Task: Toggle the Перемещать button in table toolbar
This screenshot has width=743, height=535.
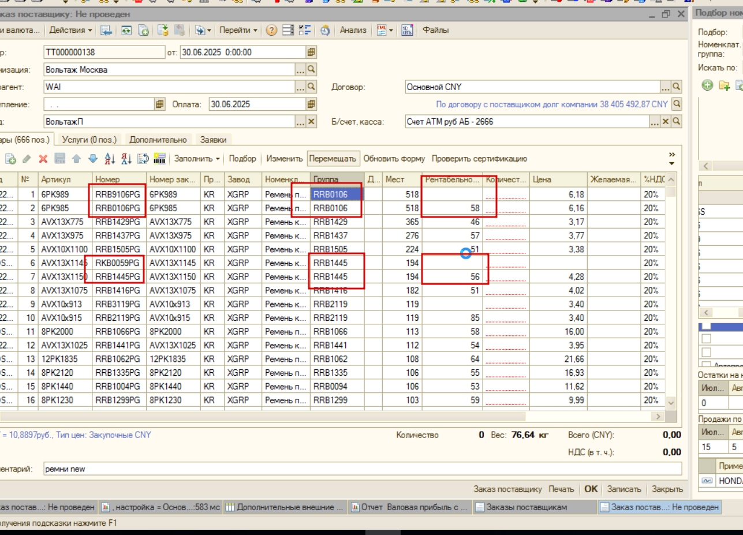Action: tap(333, 159)
